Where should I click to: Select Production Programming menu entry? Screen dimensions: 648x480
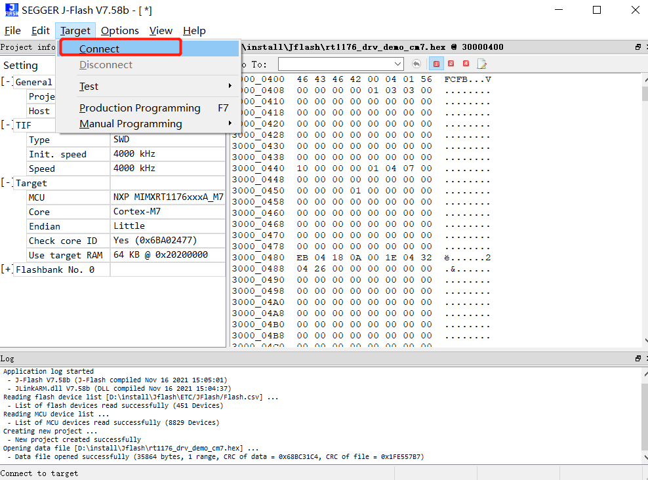pyautogui.click(x=140, y=108)
